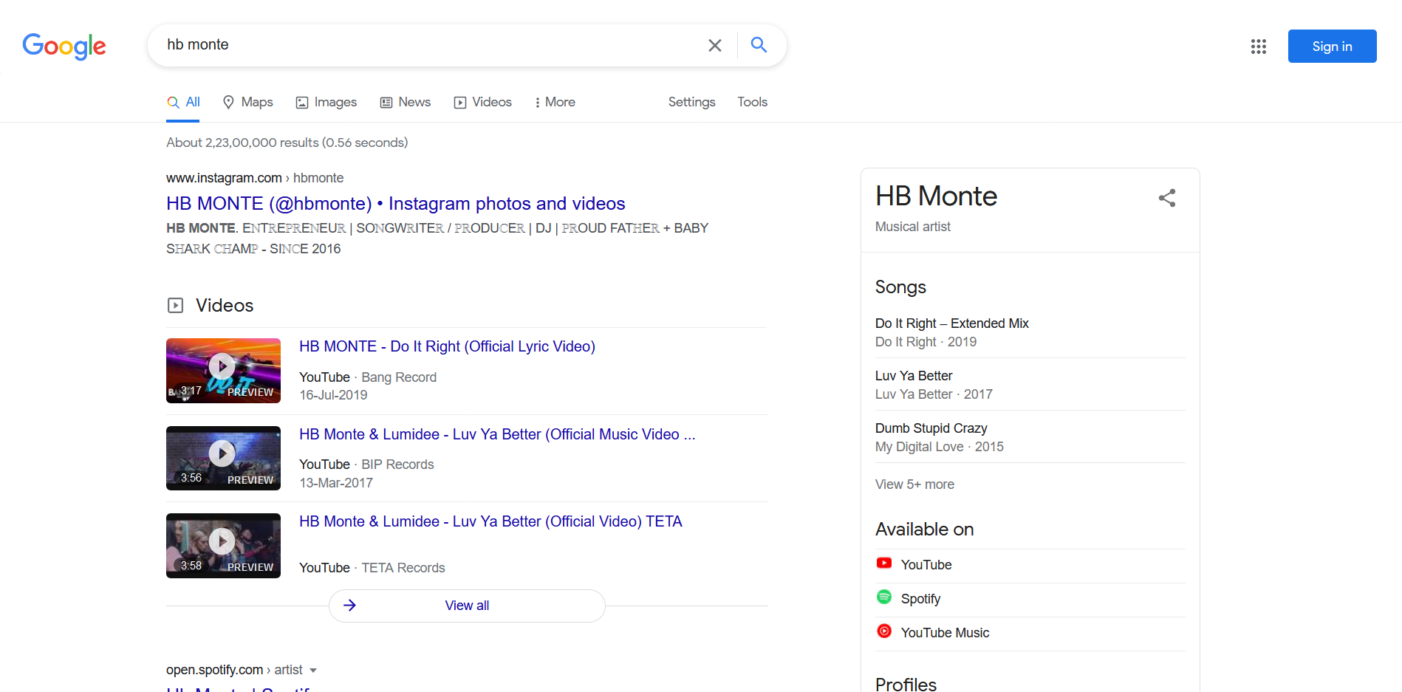The width and height of the screenshot is (1402, 692).
Task: Click BIP Records channel name text
Action: tap(397, 465)
